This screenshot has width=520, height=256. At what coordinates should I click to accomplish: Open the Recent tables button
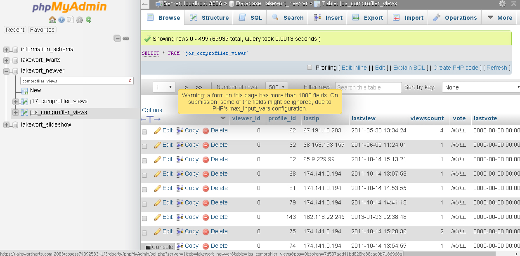(x=15, y=30)
